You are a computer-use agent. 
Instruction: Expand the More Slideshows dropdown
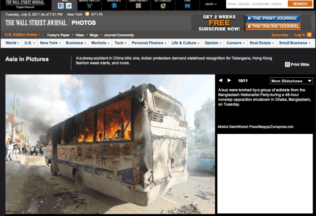click(x=291, y=81)
